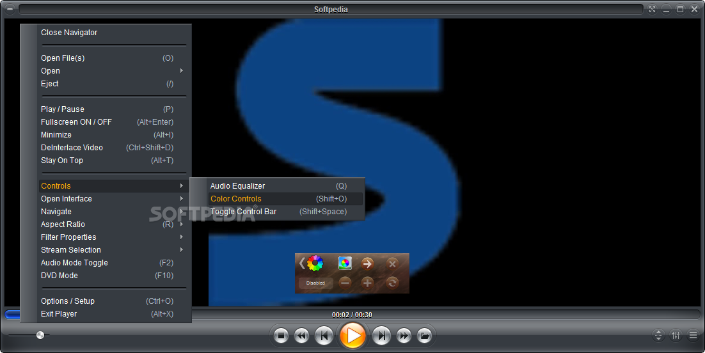Maximize the player window
This screenshot has height=353, width=705.
(680, 10)
